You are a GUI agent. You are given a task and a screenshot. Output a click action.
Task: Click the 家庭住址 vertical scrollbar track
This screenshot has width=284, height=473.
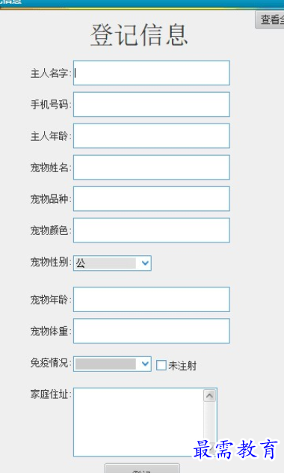click(209, 422)
